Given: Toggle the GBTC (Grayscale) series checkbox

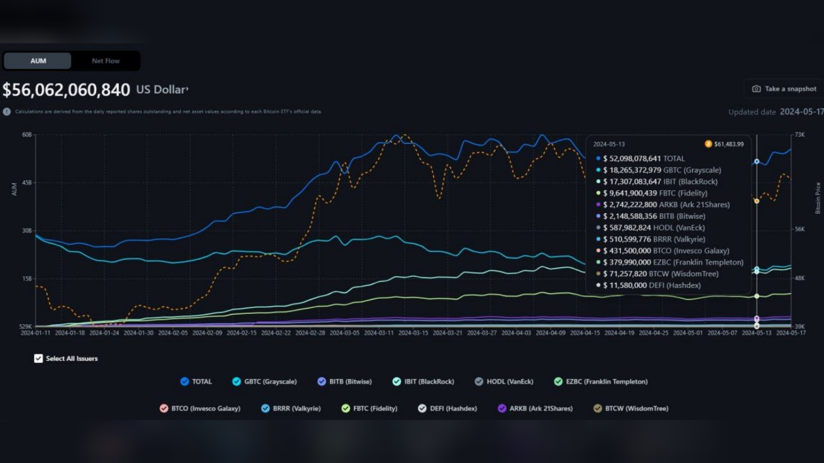Looking at the screenshot, I should click(x=236, y=382).
